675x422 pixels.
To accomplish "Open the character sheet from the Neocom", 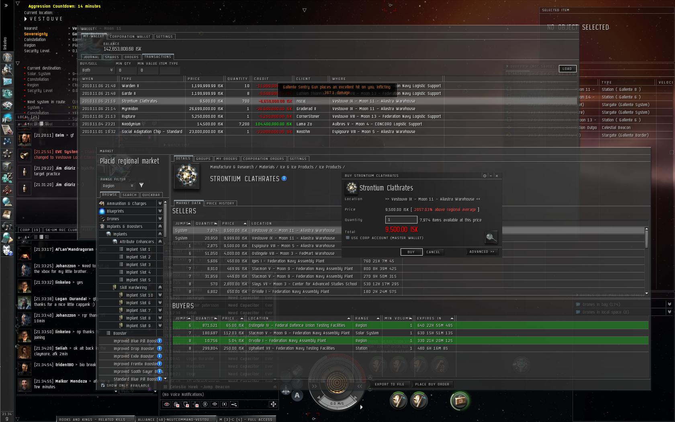I will tap(7, 57).
